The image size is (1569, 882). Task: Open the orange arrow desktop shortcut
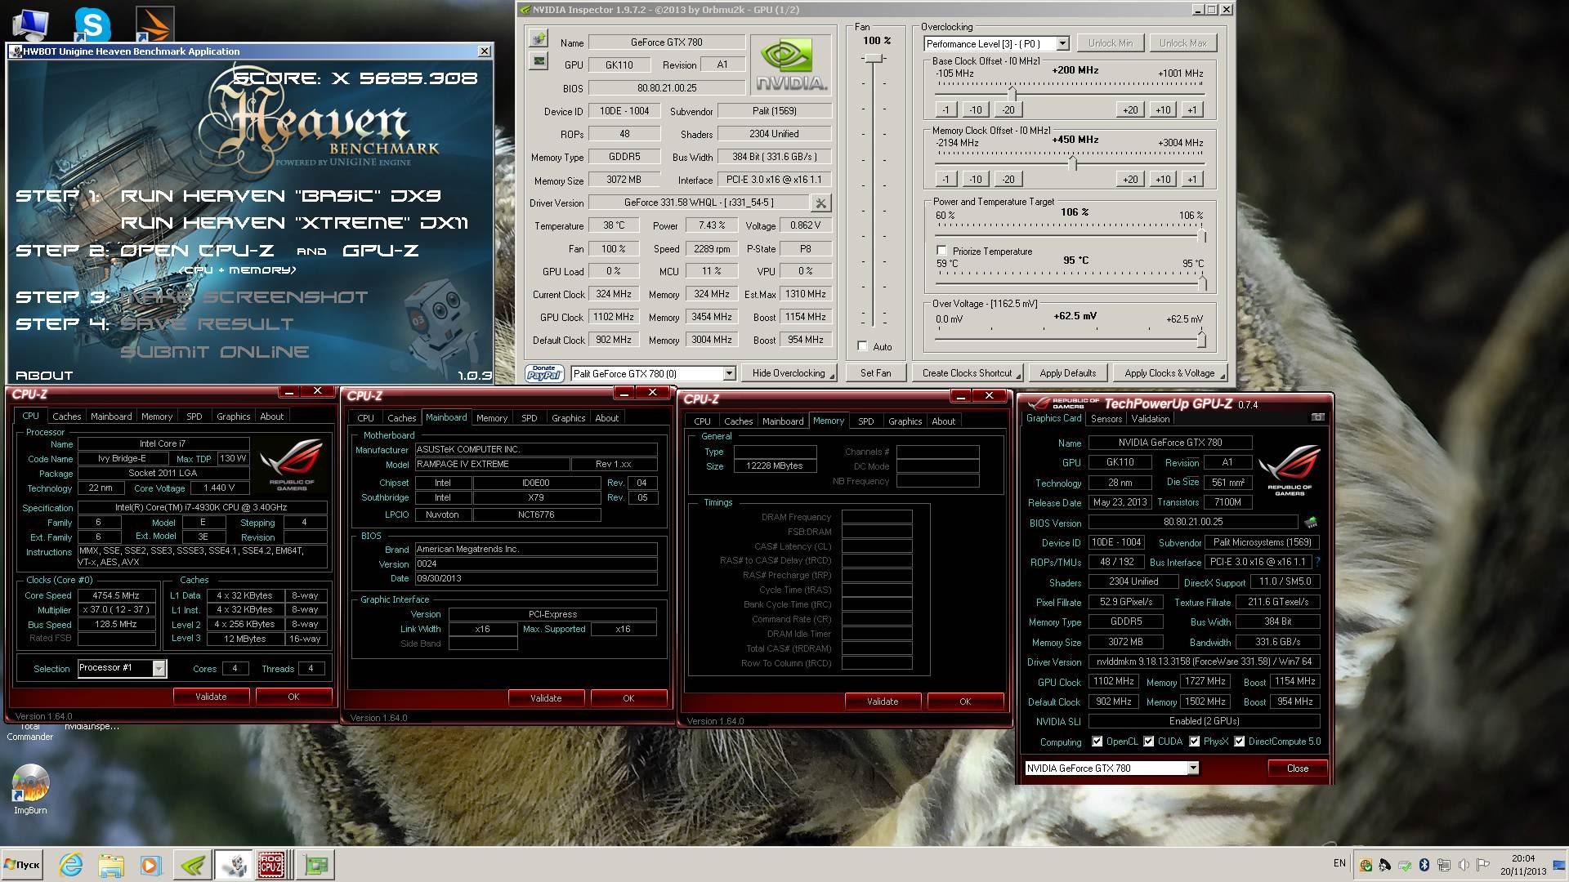point(154,24)
